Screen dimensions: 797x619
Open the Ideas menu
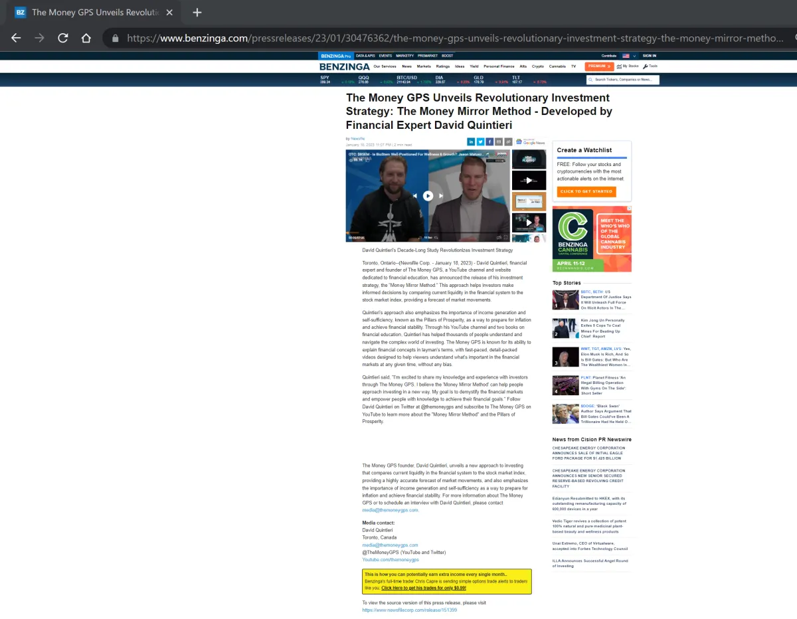pos(460,66)
